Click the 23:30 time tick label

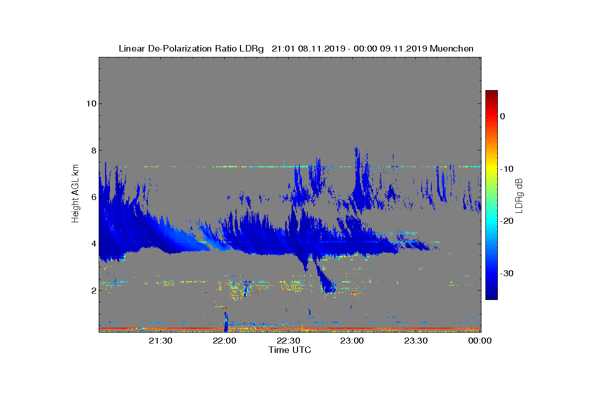pos(416,341)
